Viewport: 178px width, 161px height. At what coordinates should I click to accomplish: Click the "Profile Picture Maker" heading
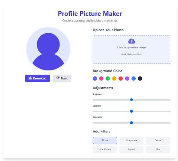tap(90, 14)
